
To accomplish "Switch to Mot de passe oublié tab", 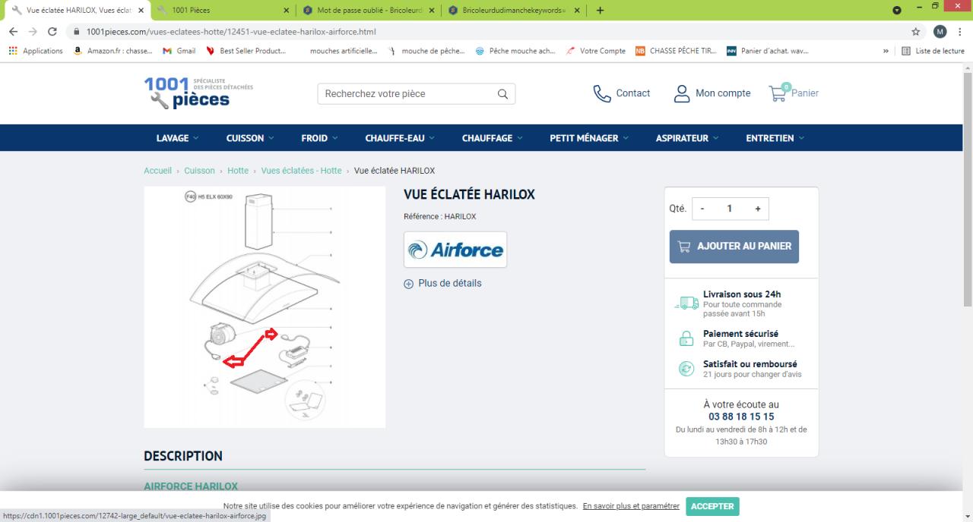I will click(368, 11).
